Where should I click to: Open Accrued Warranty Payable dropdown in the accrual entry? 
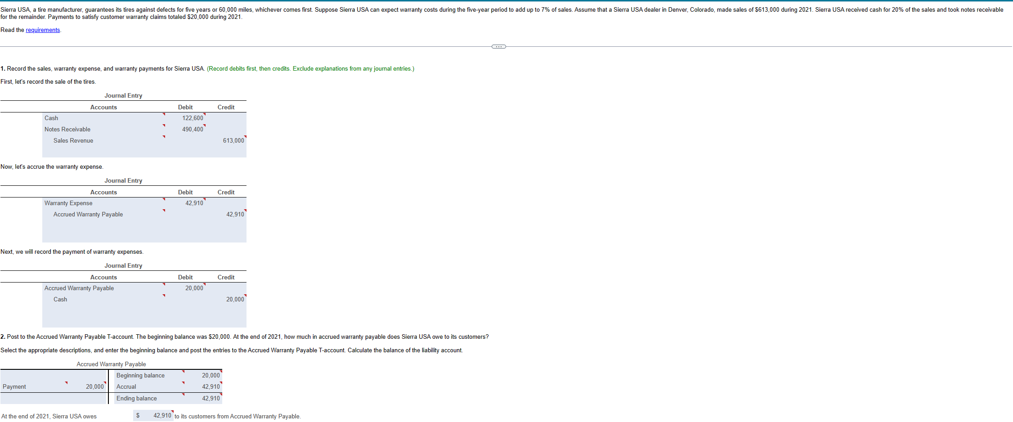point(104,214)
